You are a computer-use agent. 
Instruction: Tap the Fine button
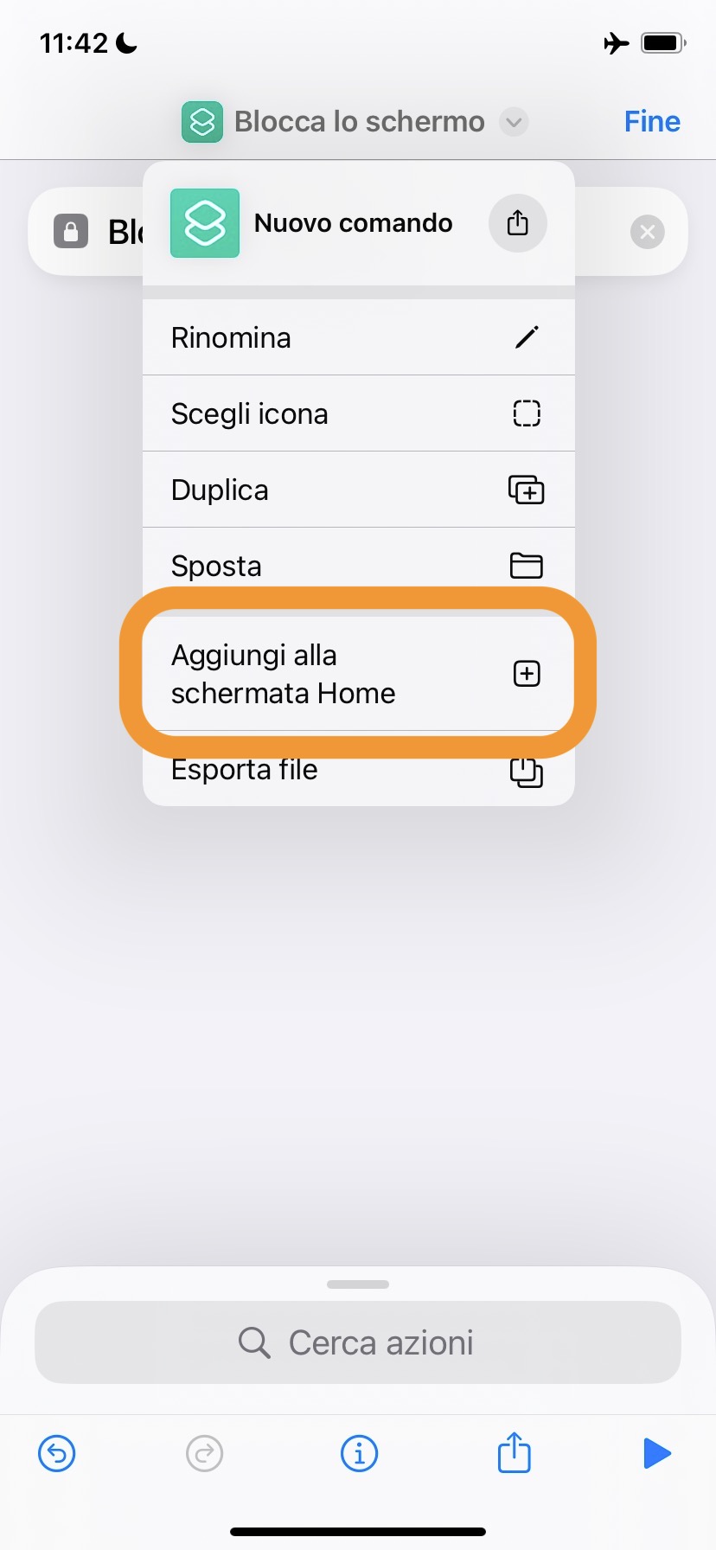tap(652, 122)
